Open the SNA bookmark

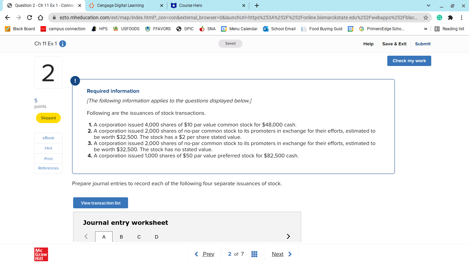point(207,29)
